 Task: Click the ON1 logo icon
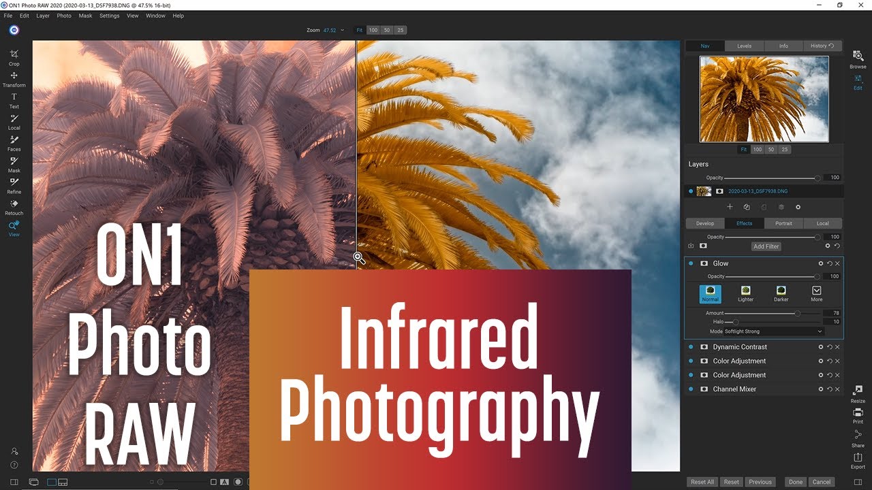(x=14, y=30)
